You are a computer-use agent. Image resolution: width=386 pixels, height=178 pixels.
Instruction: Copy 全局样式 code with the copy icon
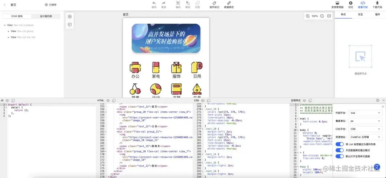pyautogui.click(x=310, y=100)
